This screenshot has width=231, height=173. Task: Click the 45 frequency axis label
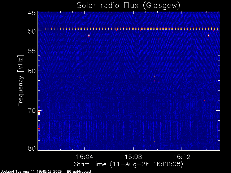[32, 13]
